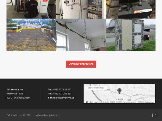Open photo of ceiling cable groove

tap(81, 35)
